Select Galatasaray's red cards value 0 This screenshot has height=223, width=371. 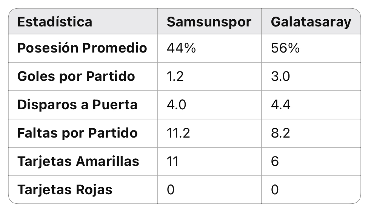(x=275, y=190)
